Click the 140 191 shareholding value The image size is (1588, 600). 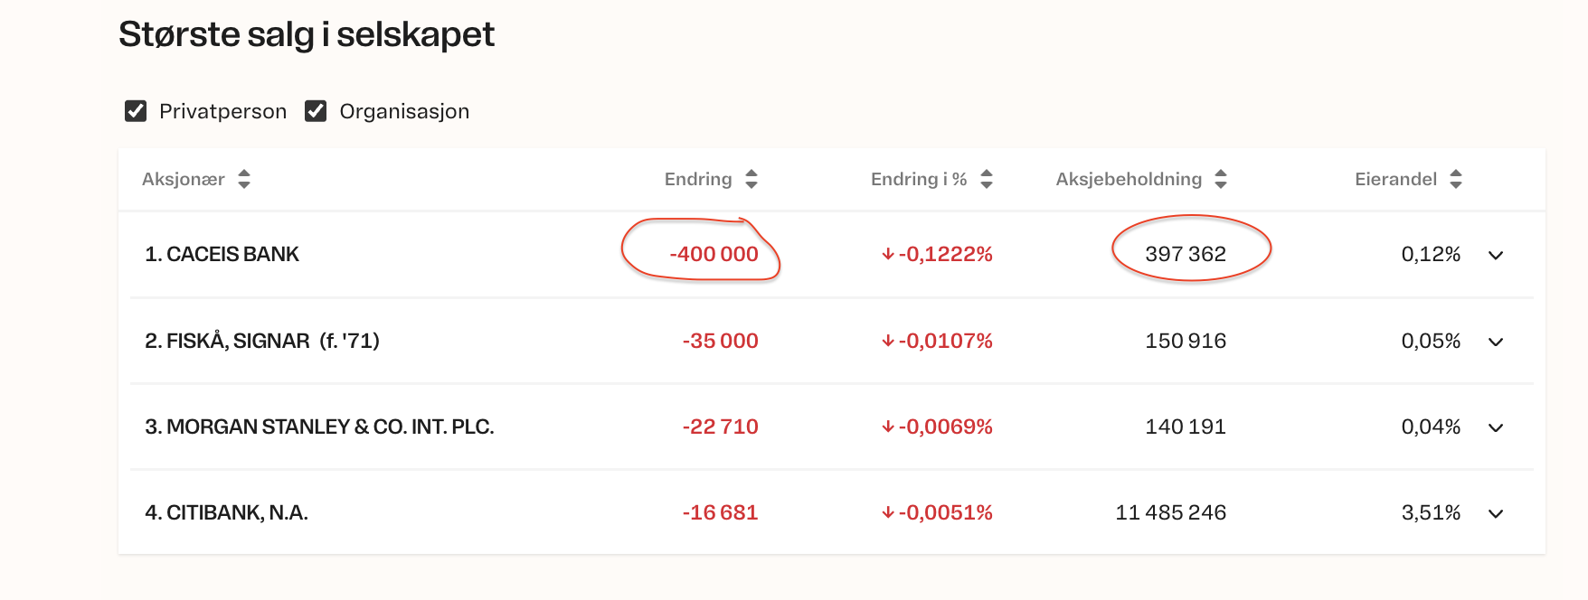click(1186, 427)
